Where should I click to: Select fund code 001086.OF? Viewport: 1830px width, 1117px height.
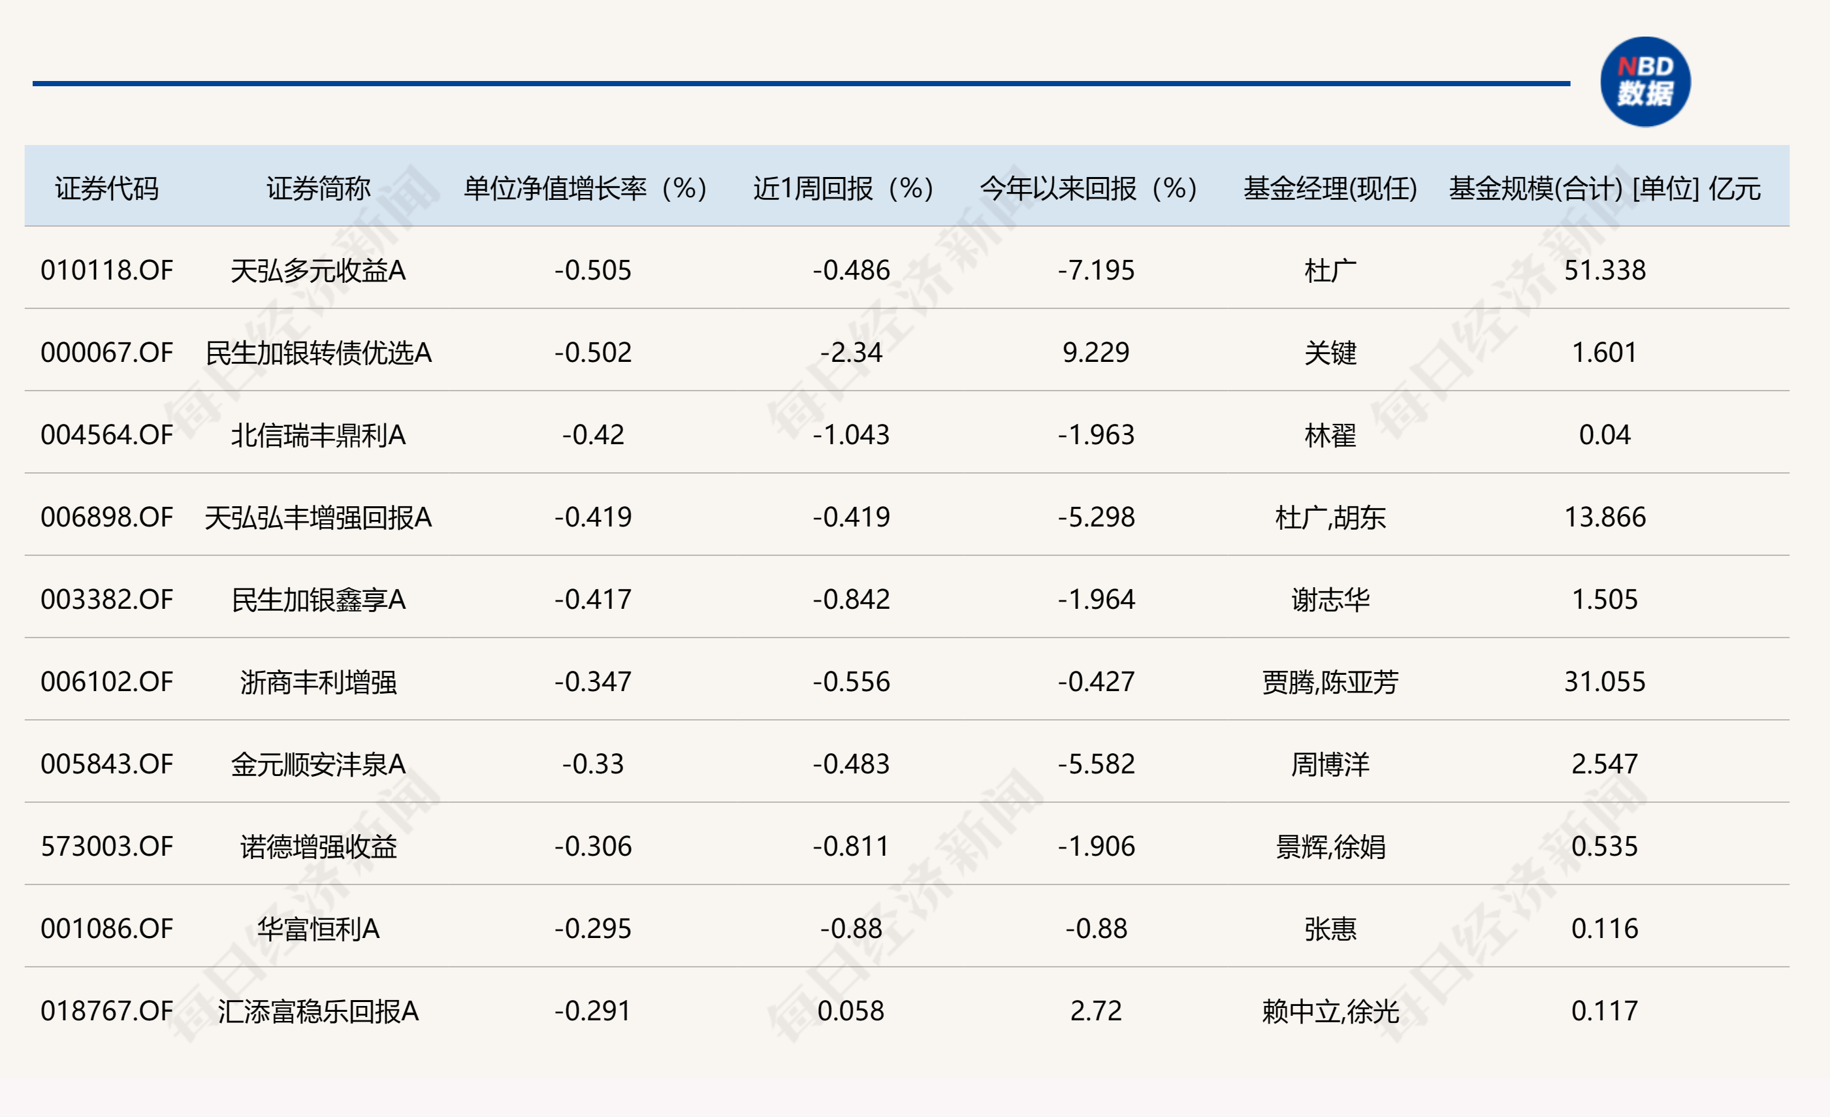tap(107, 930)
